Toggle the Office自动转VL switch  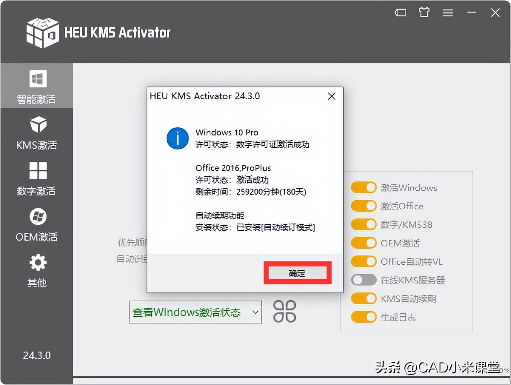coord(364,262)
